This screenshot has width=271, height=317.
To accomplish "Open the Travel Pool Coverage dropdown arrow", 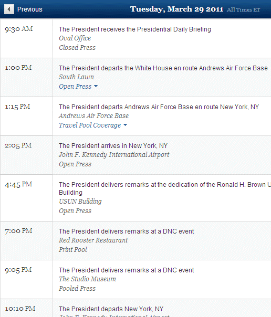I will 125,125.
